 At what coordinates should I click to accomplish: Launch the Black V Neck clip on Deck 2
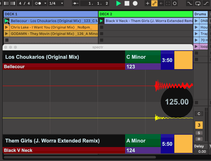point(101,21)
